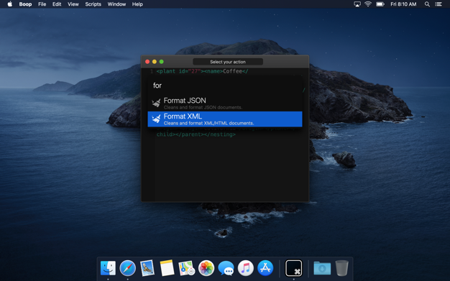450x281 pixels.
Task: Focus the action search field containing "for"
Action: click(x=225, y=86)
